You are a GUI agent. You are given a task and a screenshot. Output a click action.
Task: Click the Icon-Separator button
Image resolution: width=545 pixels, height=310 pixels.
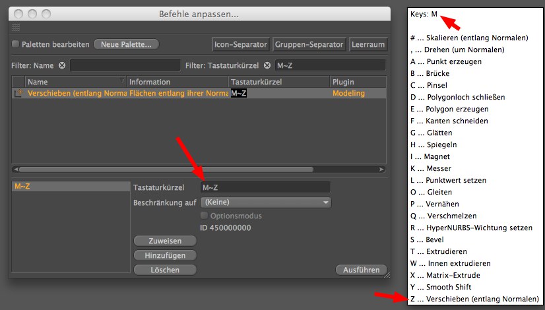tap(240, 44)
